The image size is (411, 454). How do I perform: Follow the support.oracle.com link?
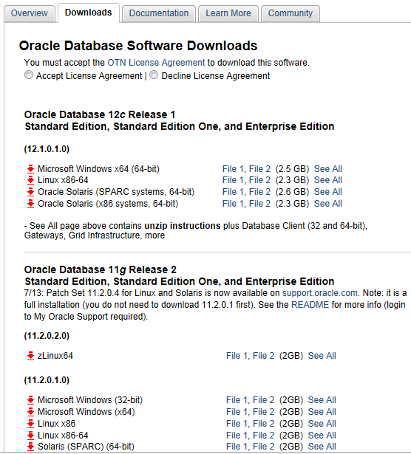coord(319,293)
